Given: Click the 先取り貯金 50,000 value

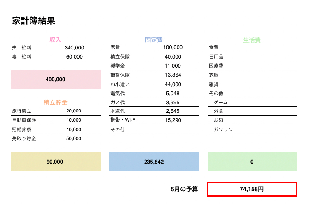Looking at the screenshot, I should click(x=73, y=138).
